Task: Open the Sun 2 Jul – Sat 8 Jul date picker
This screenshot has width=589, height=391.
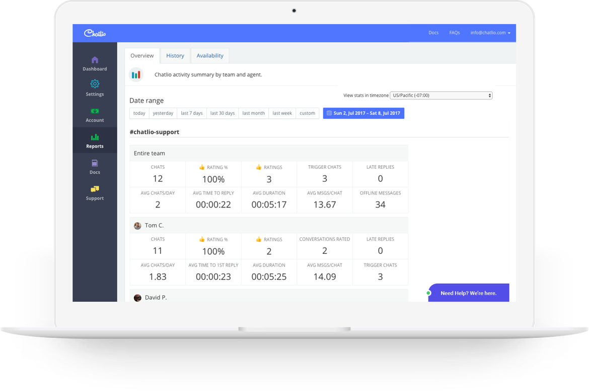Action: [x=363, y=113]
